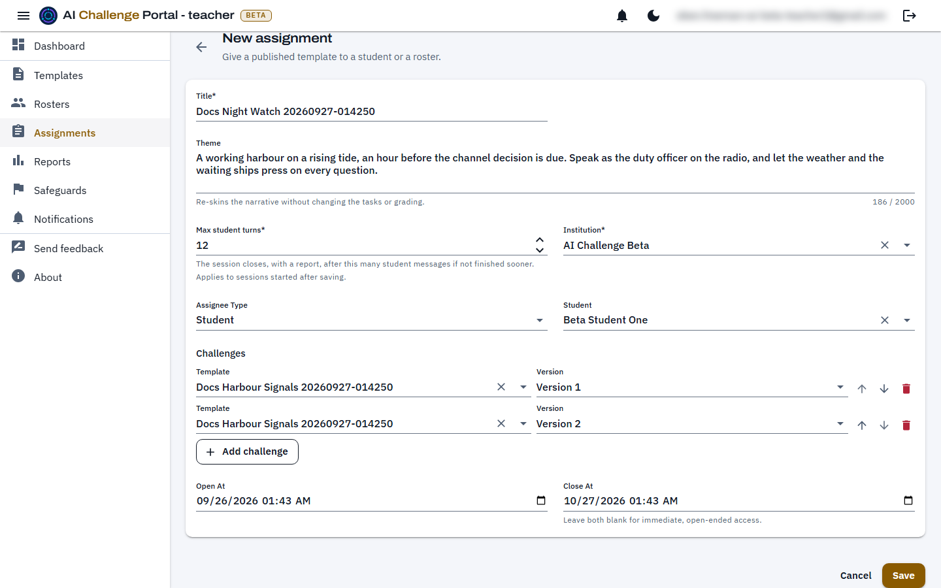This screenshot has width=941, height=588.
Task: Open the Open At calendar picker
Action: [x=541, y=500]
